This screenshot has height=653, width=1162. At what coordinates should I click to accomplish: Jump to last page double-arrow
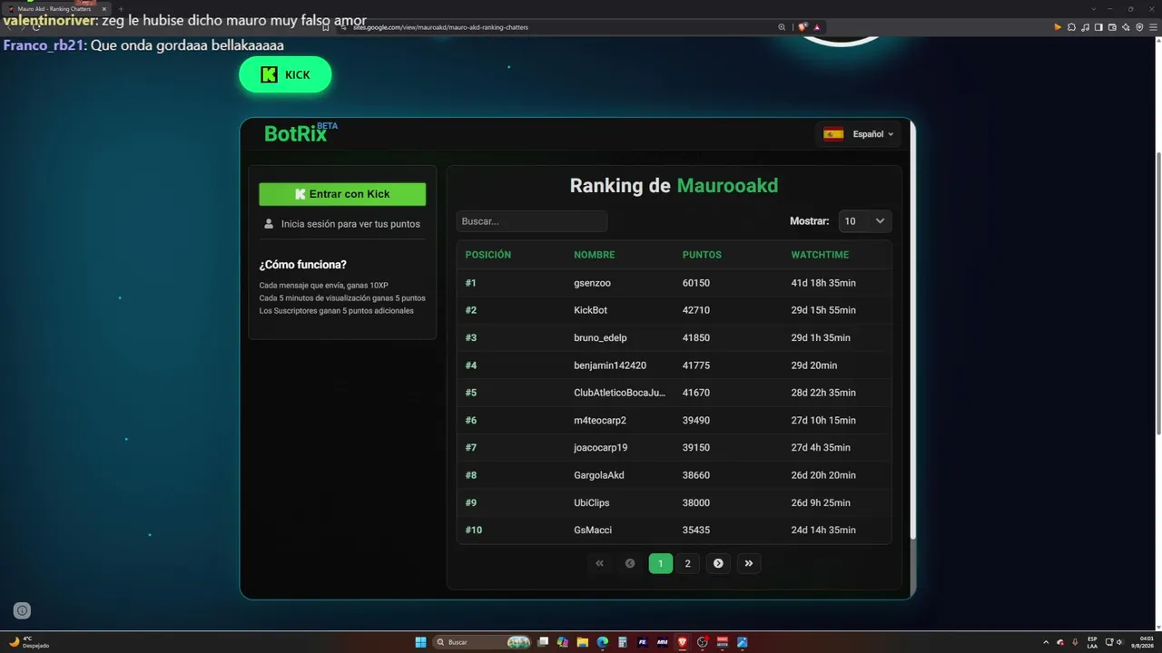(x=748, y=563)
